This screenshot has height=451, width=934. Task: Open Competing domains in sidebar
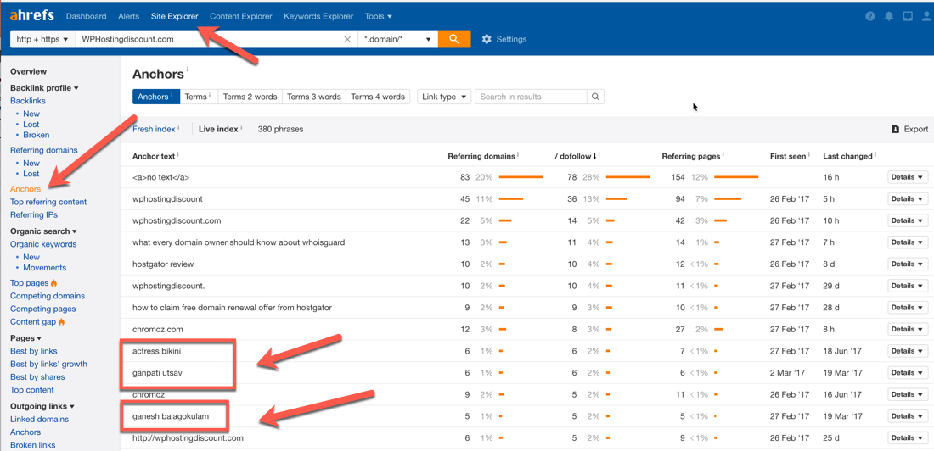[x=48, y=296]
